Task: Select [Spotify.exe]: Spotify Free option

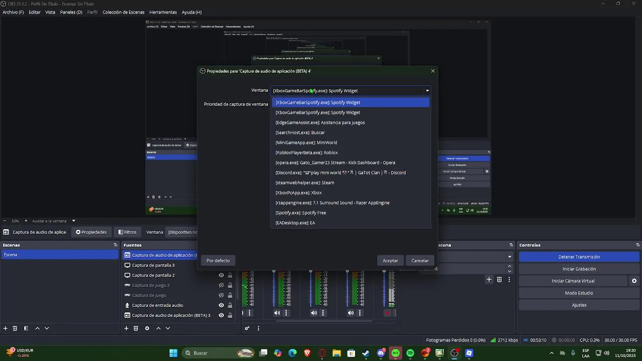Action: pyautogui.click(x=351, y=213)
